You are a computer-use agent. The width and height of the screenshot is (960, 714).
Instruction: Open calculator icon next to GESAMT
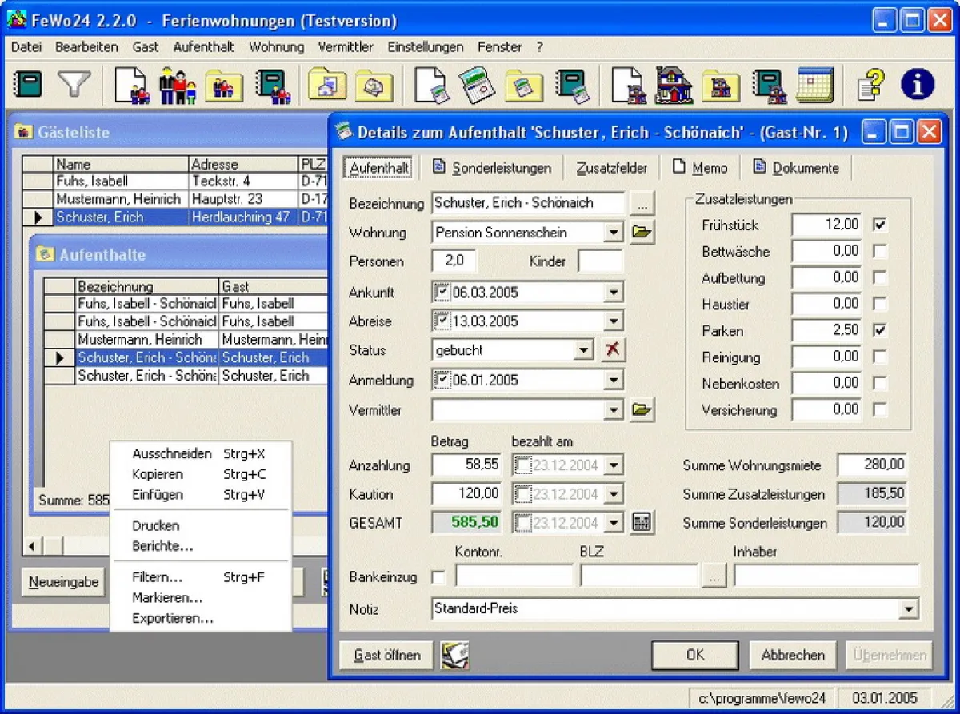point(642,523)
